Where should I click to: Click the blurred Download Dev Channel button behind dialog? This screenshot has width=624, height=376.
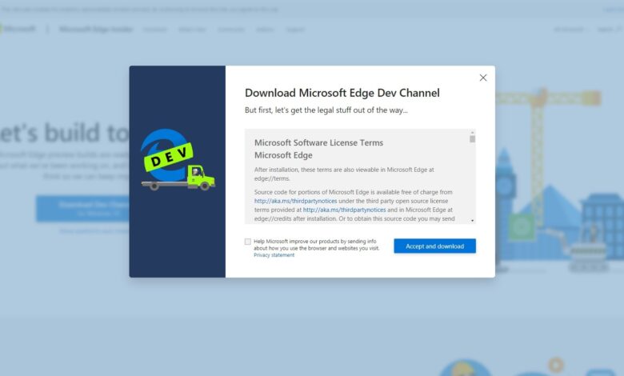[x=82, y=209]
